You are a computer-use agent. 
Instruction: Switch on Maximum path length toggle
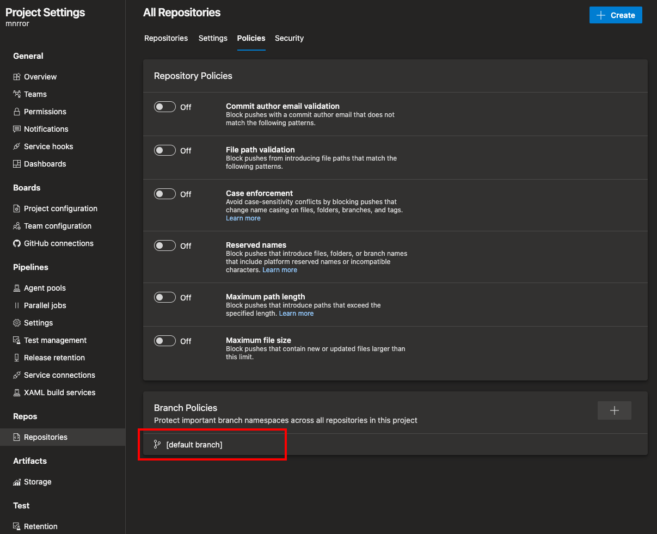(165, 297)
